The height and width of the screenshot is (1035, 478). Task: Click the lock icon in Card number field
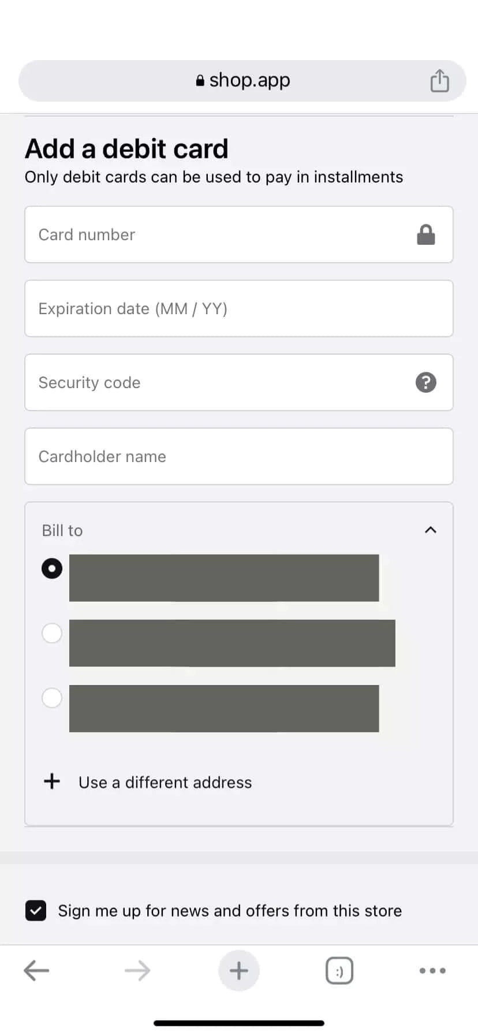pyautogui.click(x=426, y=235)
